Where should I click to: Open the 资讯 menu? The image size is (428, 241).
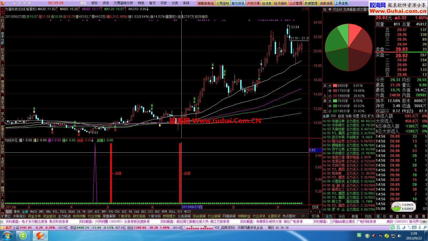[106, 3]
